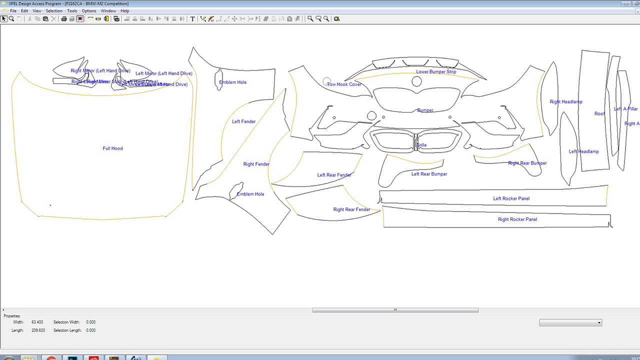
Task: Open the Window menu
Action: [108, 10]
